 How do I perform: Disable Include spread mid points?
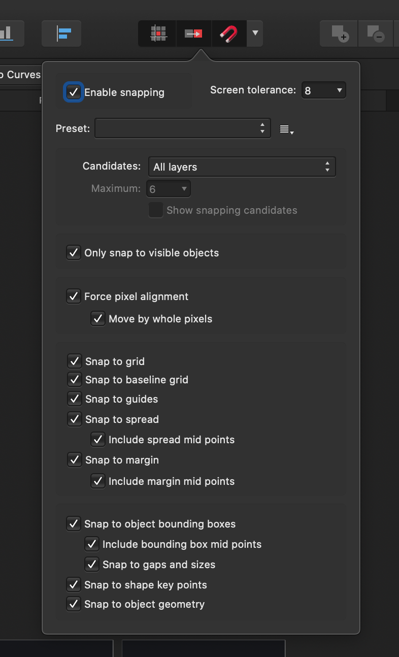pyautogui.click(x=98, y=439)
